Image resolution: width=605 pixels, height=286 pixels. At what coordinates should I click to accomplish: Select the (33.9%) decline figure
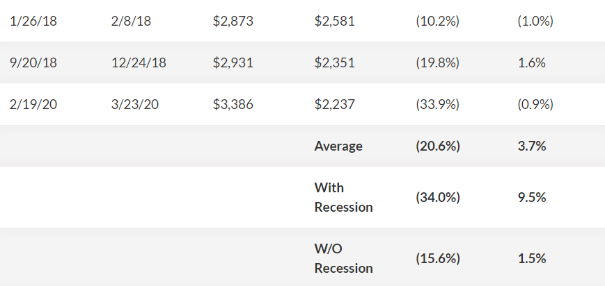click(x=437, y=104)
